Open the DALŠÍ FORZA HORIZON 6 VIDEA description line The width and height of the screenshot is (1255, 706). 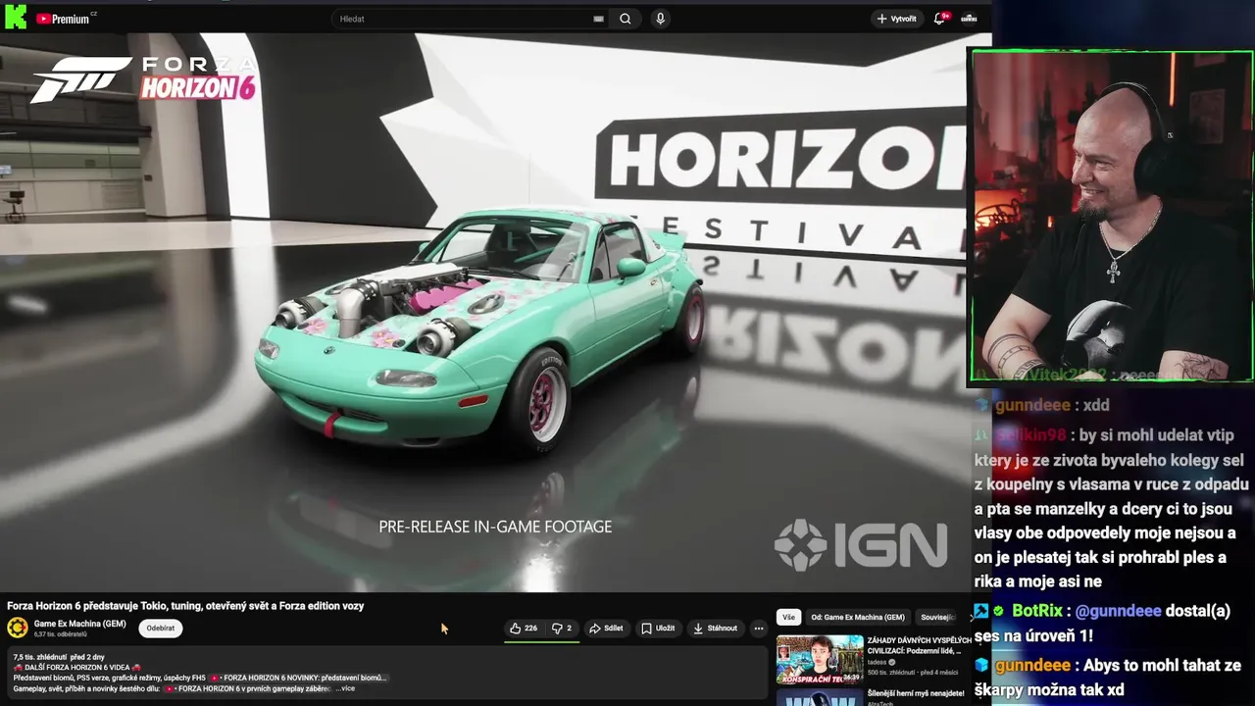pos(77,667)
